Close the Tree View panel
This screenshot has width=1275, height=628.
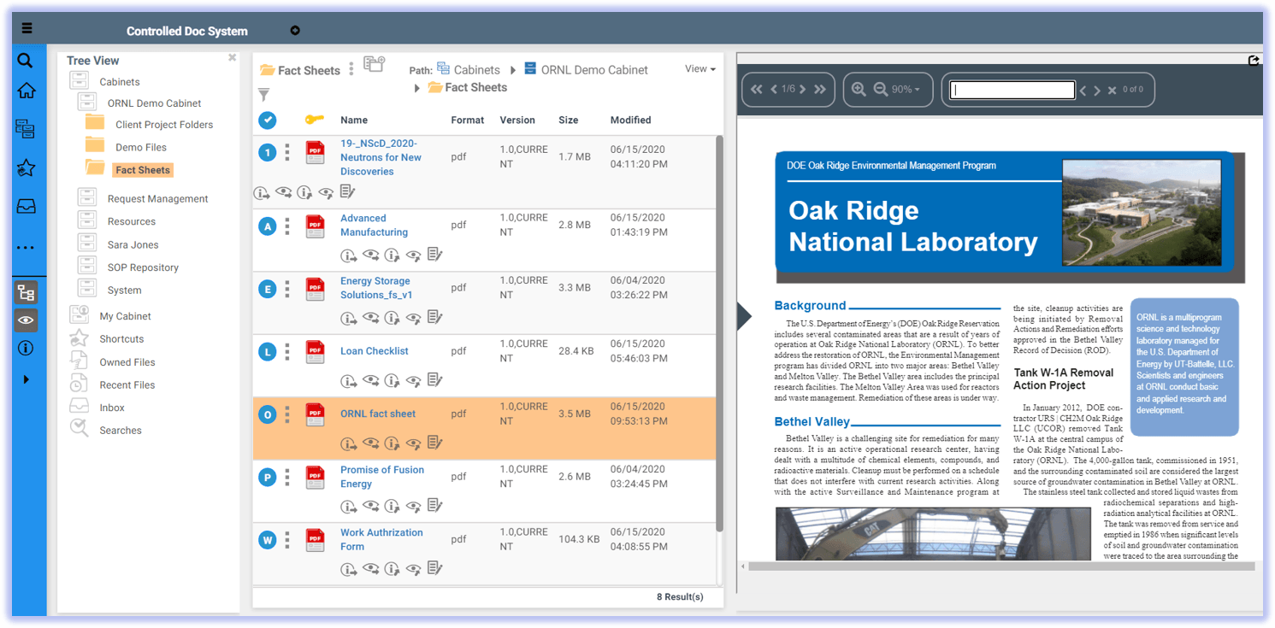(232, 58)
